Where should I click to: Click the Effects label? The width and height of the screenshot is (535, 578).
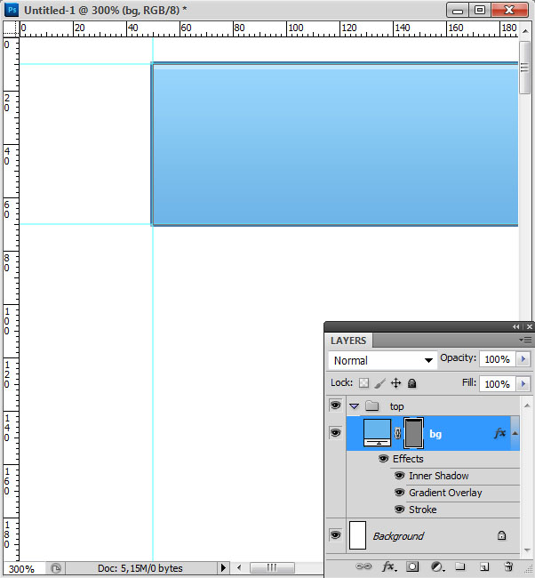point(408,459)
